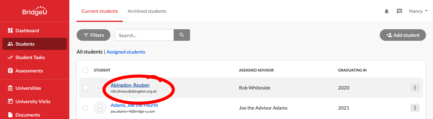Click Abingdon, Reuben's avatar icon
Image resolution: width=433 pixels, height=119 pixels.
[x=100, y=88]
